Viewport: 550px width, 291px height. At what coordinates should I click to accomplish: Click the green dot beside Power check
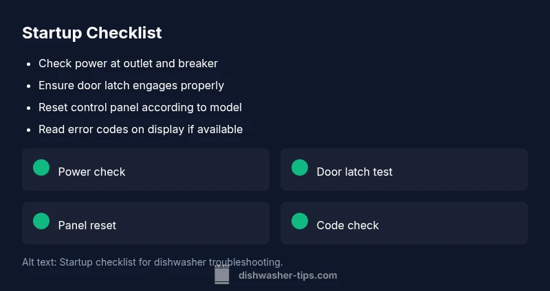point(41,167)
